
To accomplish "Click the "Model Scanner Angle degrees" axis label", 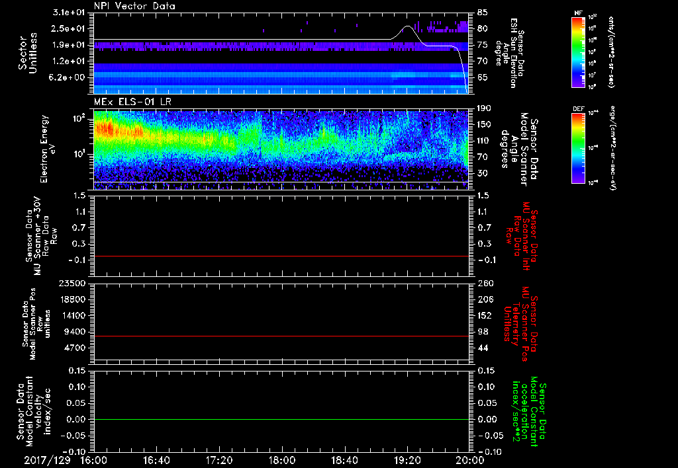I will 520,149.
